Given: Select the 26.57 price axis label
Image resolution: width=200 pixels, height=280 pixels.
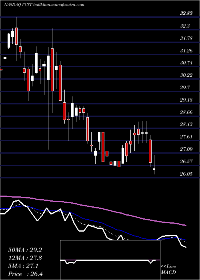Looking at the screenshot, I should pos(186,162).
